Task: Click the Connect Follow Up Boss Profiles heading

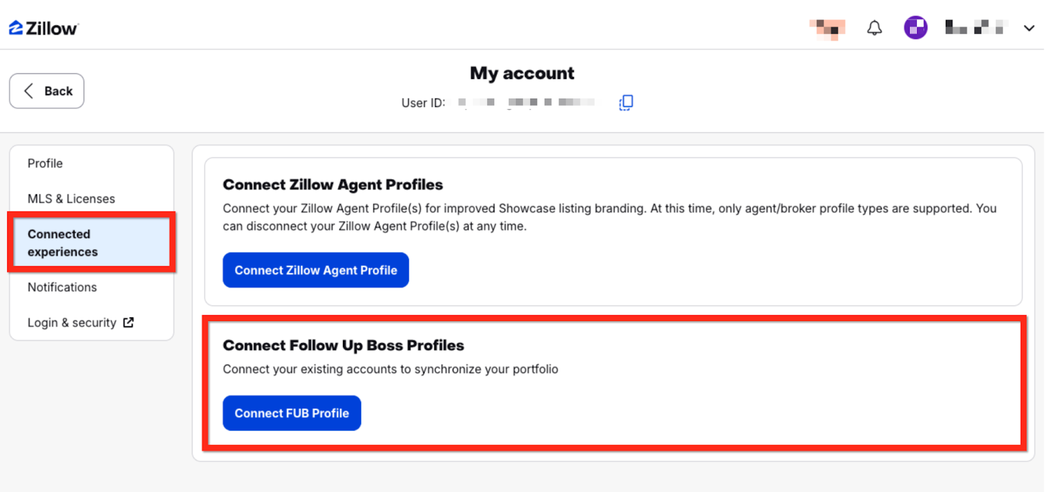Action: pos(343,345)
